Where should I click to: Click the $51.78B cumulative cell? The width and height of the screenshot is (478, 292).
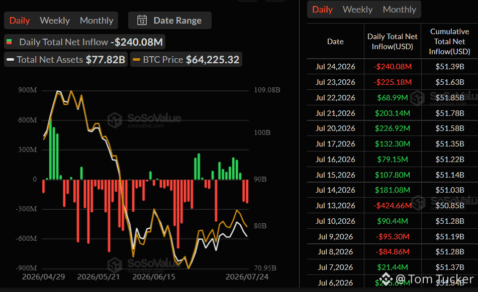450,113
